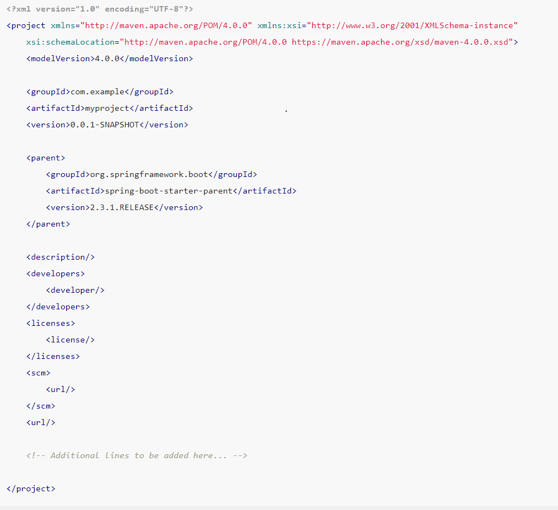Click the closing project tag
558x510 pixels.
(x=30, y=488)
